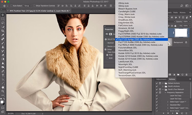Select the Line shape tool
The height and width of the screenshot is (115, 192).
[x=3, y=83]
